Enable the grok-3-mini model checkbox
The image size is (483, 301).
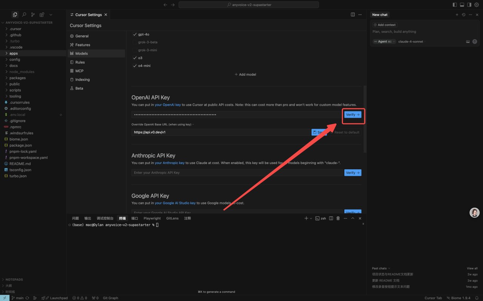point(135,50)
